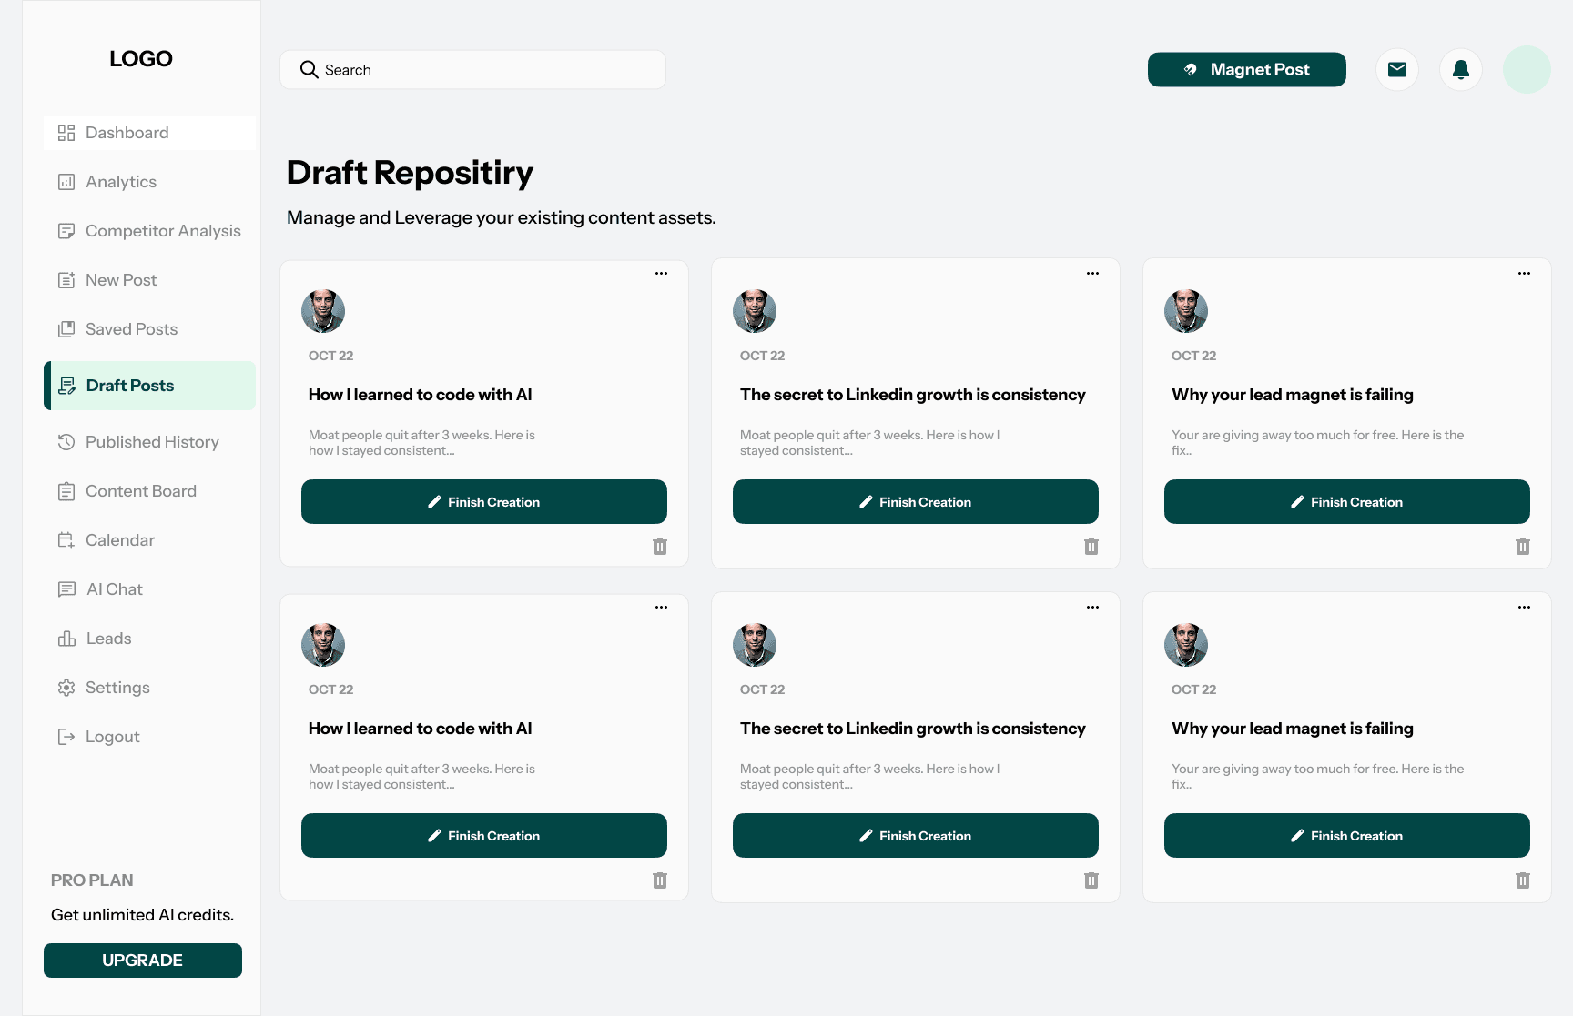Image resolution: width=1573 pixels, height=1016 pixels.
Task: Open the mail inbox icon in header
Action: coord(1397,69)
